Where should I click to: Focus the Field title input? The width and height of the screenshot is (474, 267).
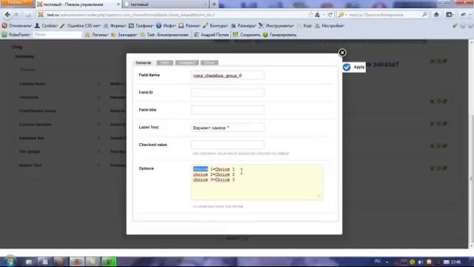(227, 110)
